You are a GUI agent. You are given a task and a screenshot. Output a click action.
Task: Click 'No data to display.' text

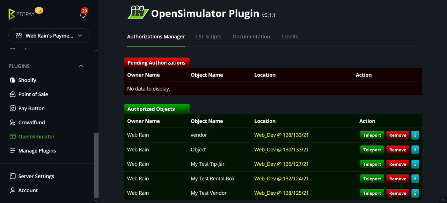click(148, 89)
